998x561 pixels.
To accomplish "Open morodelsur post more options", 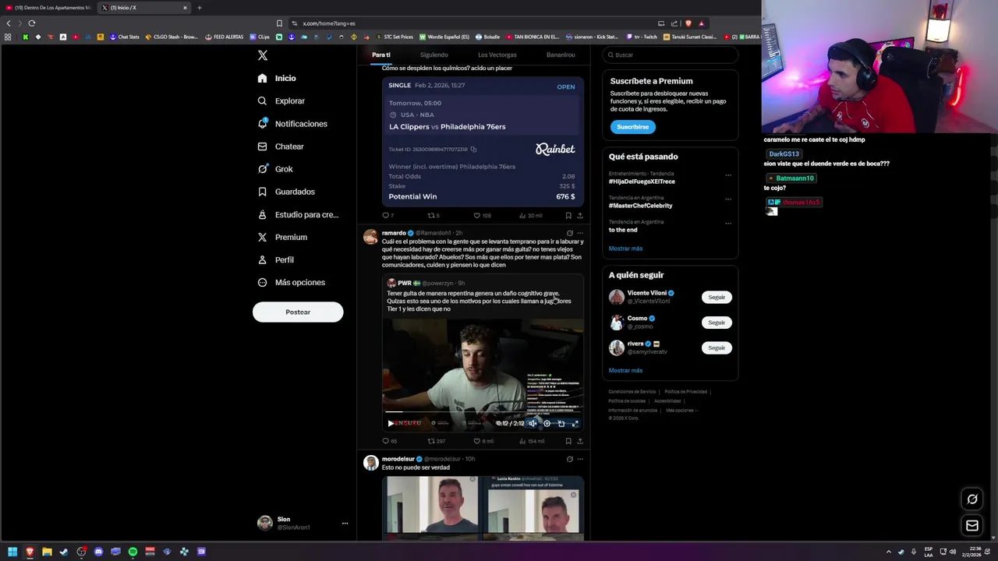I will [580, 459].
